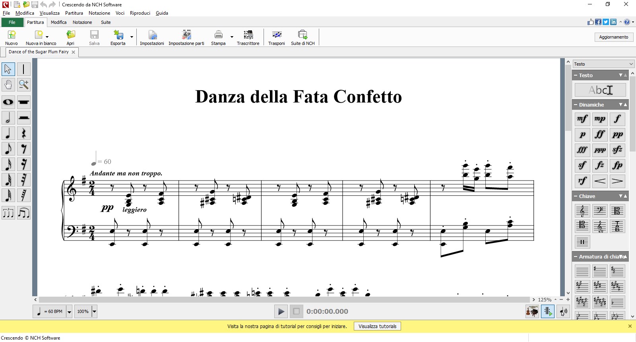Image resolution: width=636 pixels, height=342 pixels.
Task: Share on Facebook icon
Action: pos(598,22)
